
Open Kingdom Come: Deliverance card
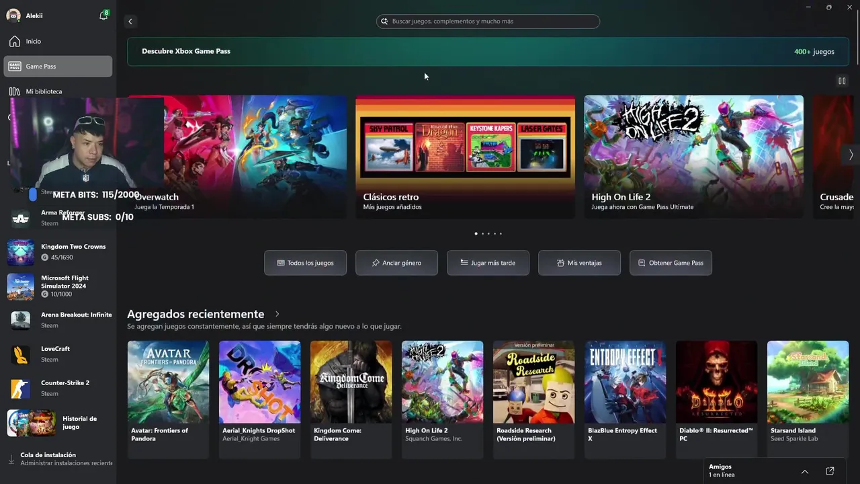[x=351, y=399]
